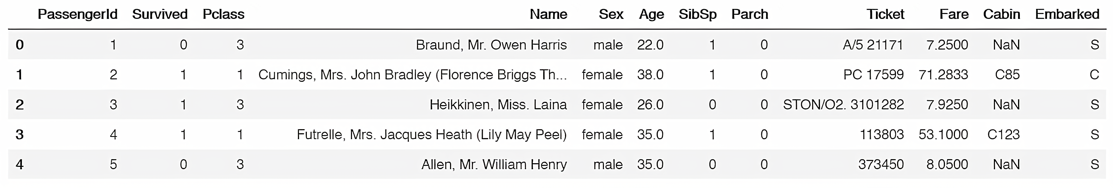Select cabin value C123
The height and width of the screenshot is (188, 1113).
(1003, 135)
